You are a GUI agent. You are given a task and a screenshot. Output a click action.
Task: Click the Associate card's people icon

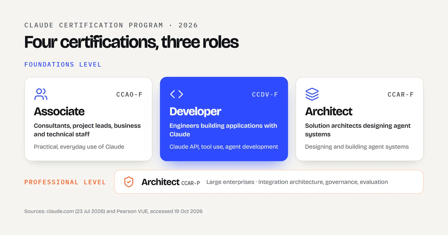(x=41, y=94)
